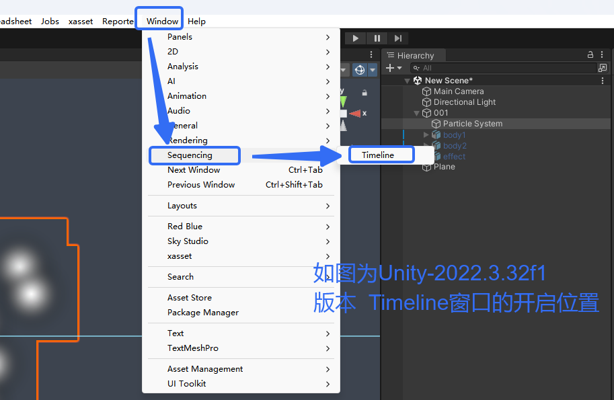614x400 pixels.
Task: Select Plane object in Hierarchy
Action: (444, 167)
